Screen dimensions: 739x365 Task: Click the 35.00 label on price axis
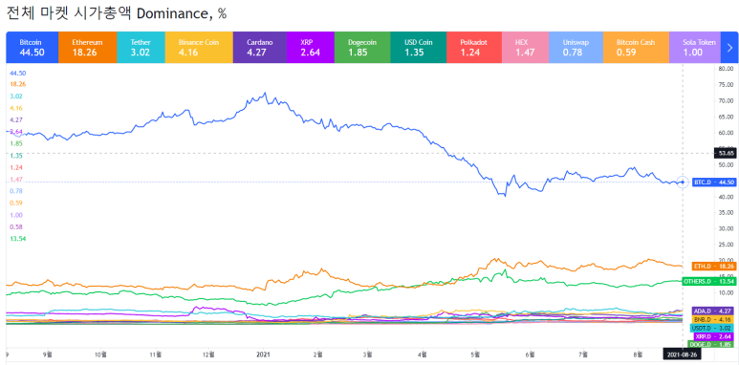coord(727,213)
